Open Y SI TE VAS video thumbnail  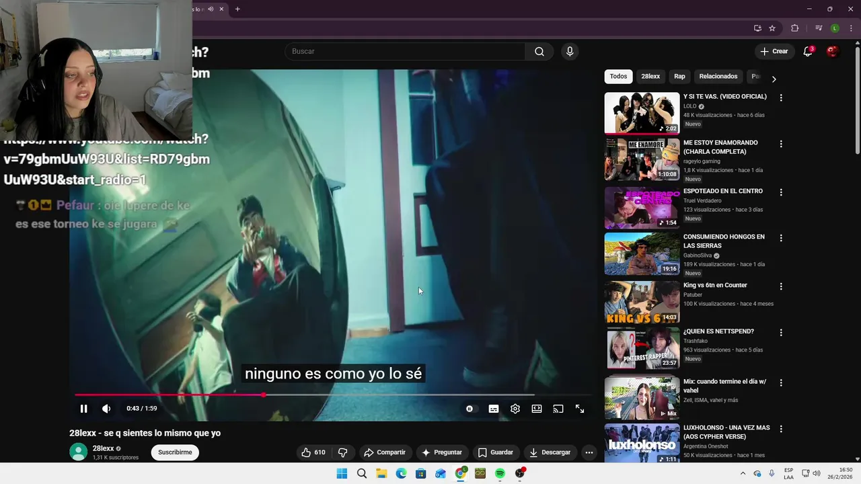coord(642,113)
